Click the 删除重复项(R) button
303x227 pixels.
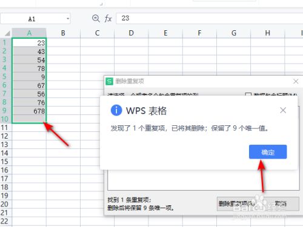click(236, 203)
